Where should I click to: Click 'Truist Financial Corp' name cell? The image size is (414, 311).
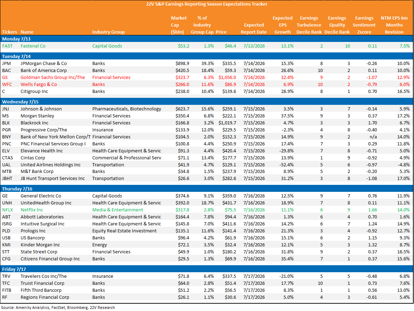[43, 283]
